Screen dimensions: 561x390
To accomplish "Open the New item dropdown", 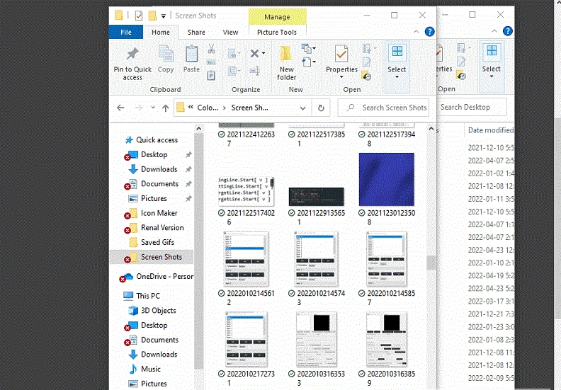I will pos(314,48).
